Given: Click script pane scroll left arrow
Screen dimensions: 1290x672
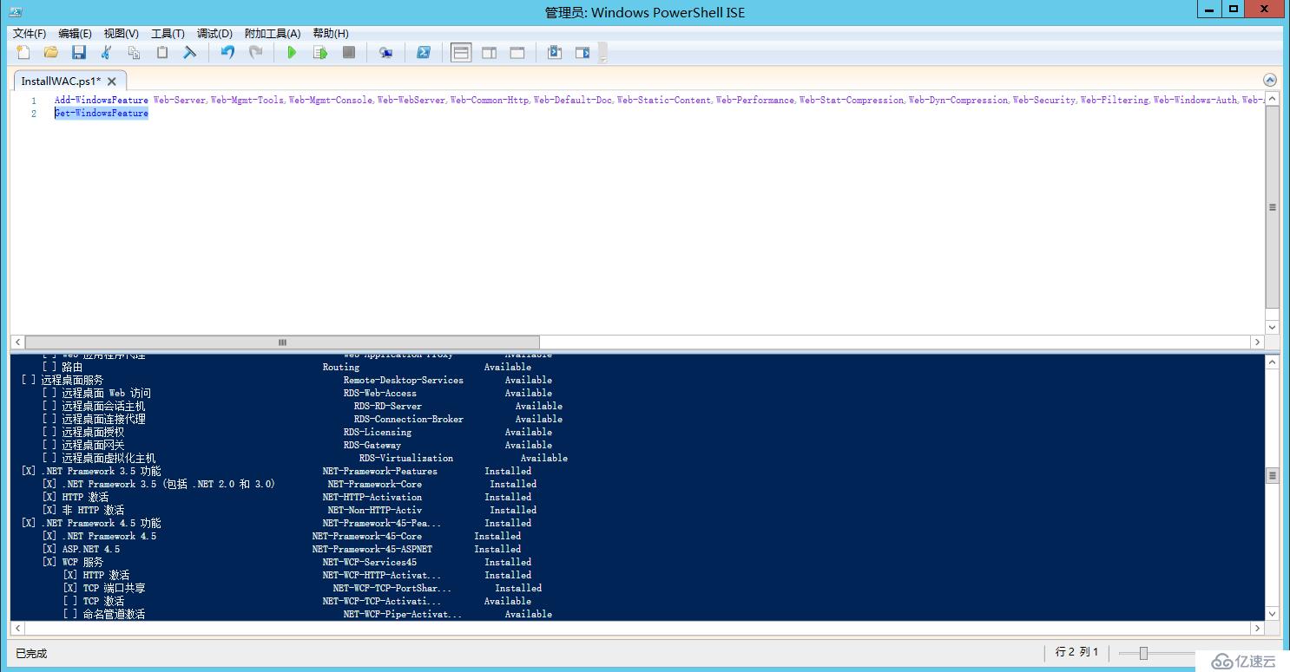Looking at the screenshot, I should 17,343.
